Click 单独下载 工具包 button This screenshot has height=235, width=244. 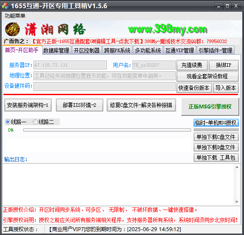point(216,158)
